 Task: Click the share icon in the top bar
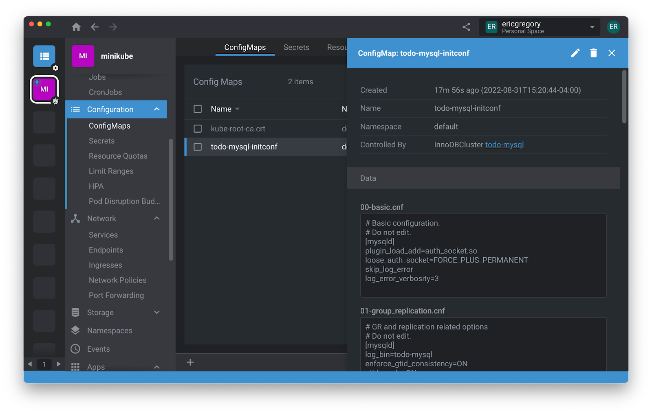[x=467, y=27]
